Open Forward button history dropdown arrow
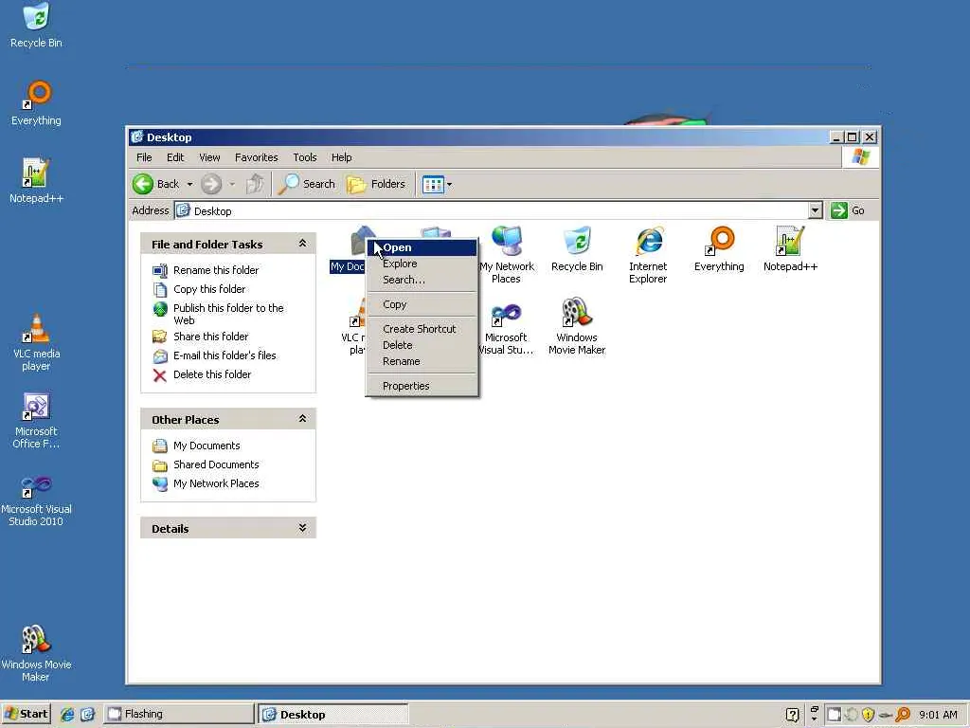 point(232,185)
